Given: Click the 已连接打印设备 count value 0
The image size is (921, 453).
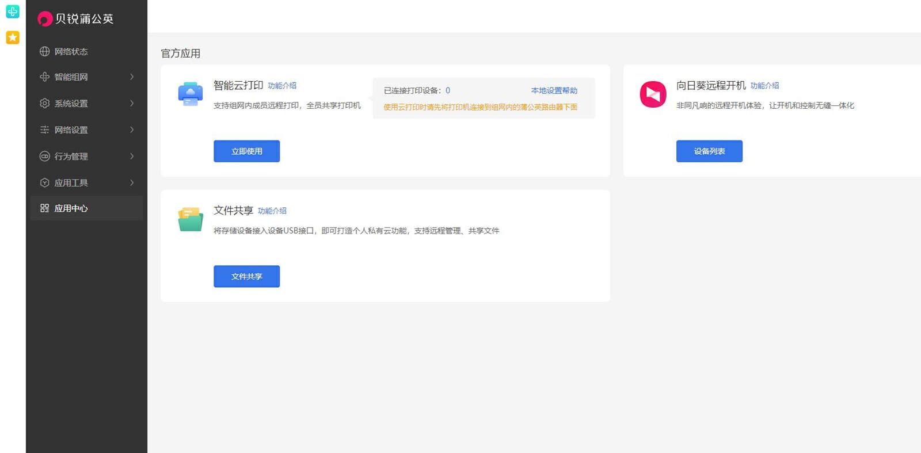Looking at the screenshot, I should [x=448, y=90].
